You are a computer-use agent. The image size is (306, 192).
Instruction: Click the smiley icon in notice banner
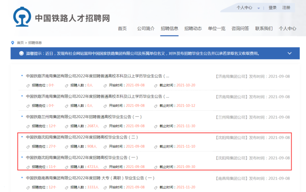[22, 53]
